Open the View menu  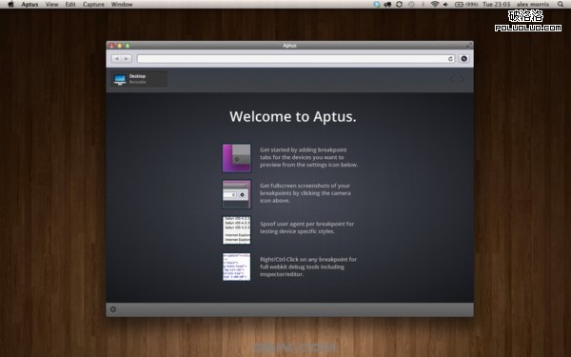(51, 5)
